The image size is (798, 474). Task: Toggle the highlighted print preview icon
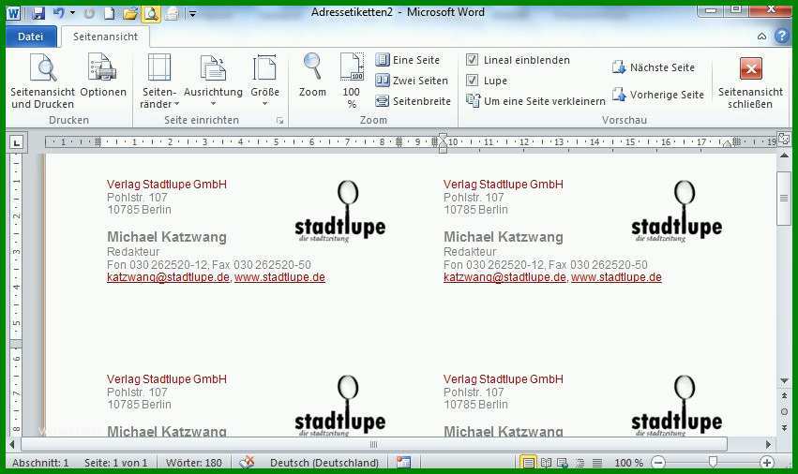point(151,14)
